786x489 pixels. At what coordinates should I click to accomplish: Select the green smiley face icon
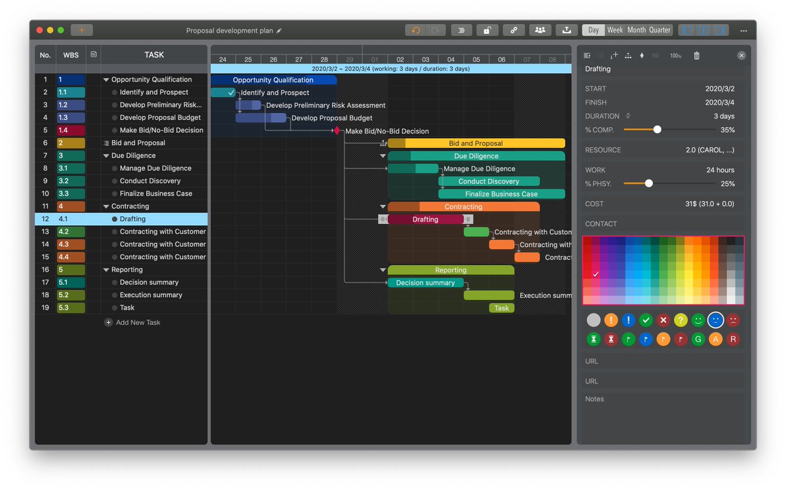(698, 320)
